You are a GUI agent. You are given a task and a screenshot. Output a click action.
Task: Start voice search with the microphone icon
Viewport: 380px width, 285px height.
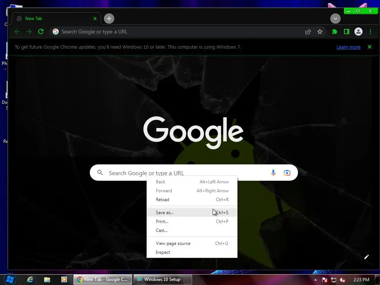click(273, 173)
